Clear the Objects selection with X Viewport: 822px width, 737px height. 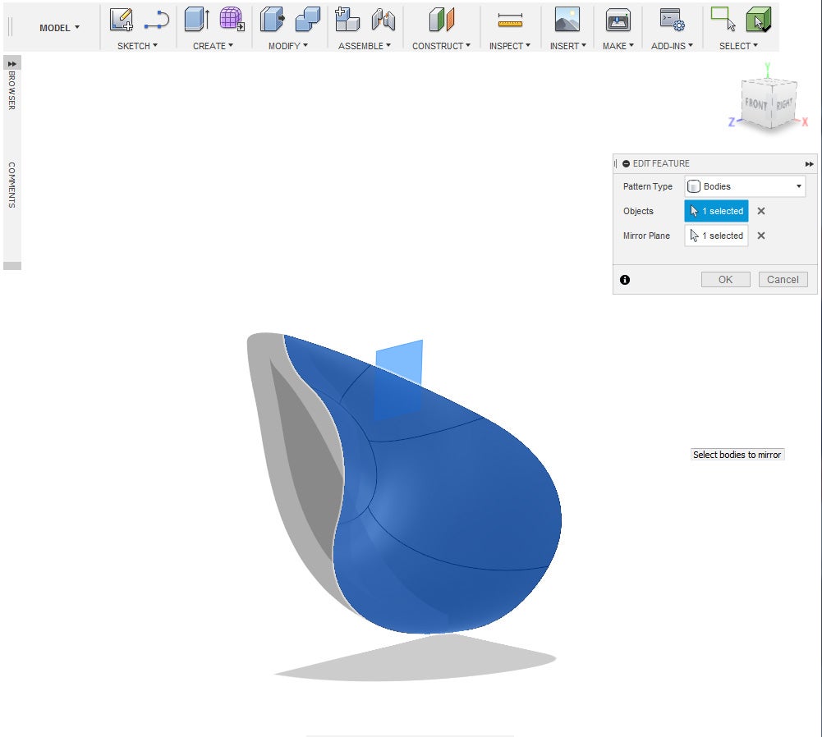[761, 211]
